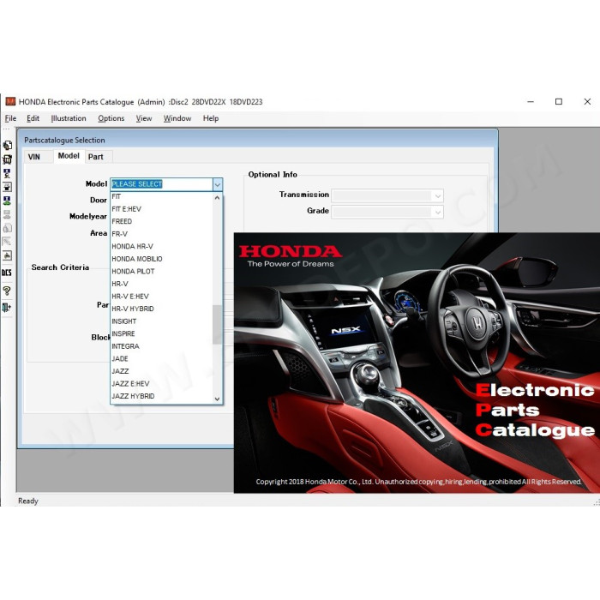Click the document-with-car icon at top of side toolbar
The image size is (600, 600).
coord(7,145)
